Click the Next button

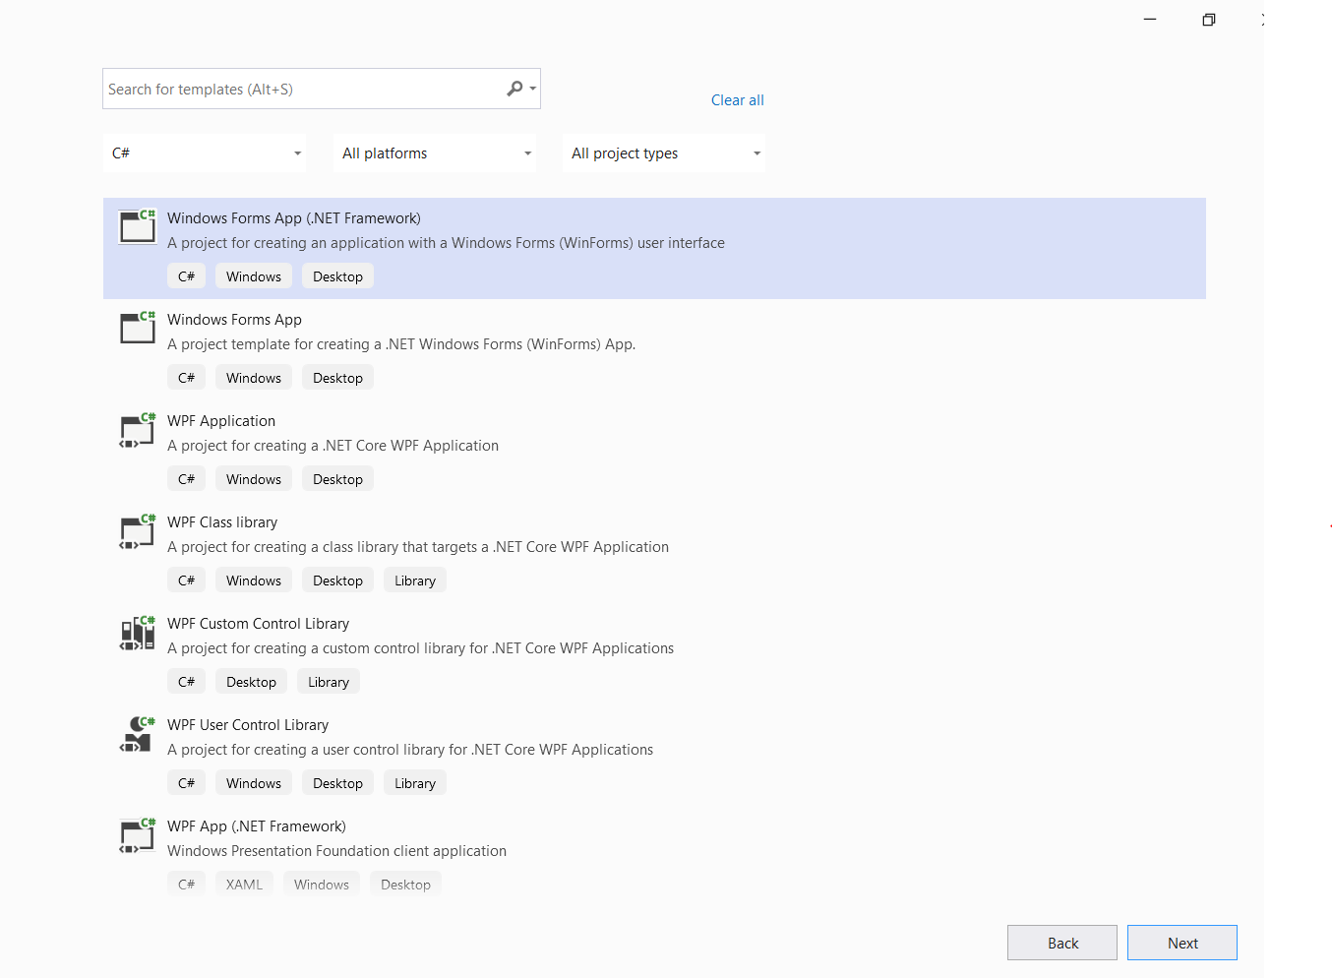1182,943
